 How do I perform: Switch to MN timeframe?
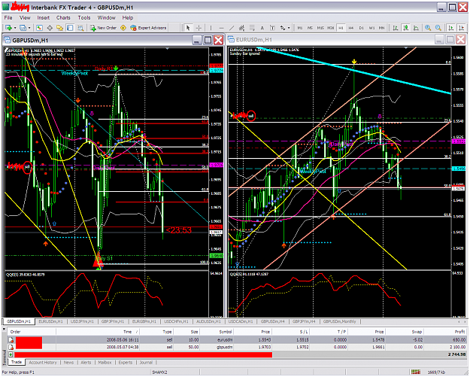tap(381, 28)
